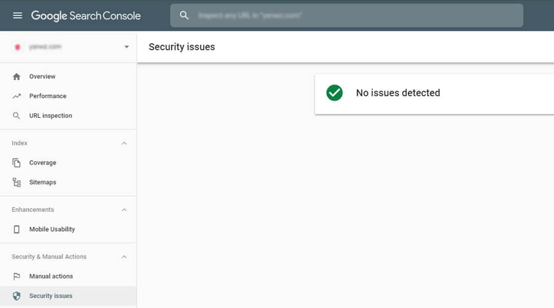Click the Overview home icon
Viewport: 554px width, 308px height.
click(17, 76)
